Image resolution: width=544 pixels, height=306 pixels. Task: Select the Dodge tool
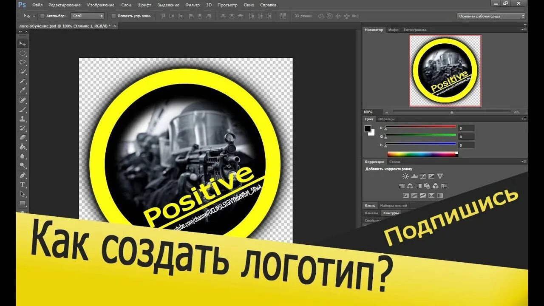pyautogui.click(x=23, y=166)
